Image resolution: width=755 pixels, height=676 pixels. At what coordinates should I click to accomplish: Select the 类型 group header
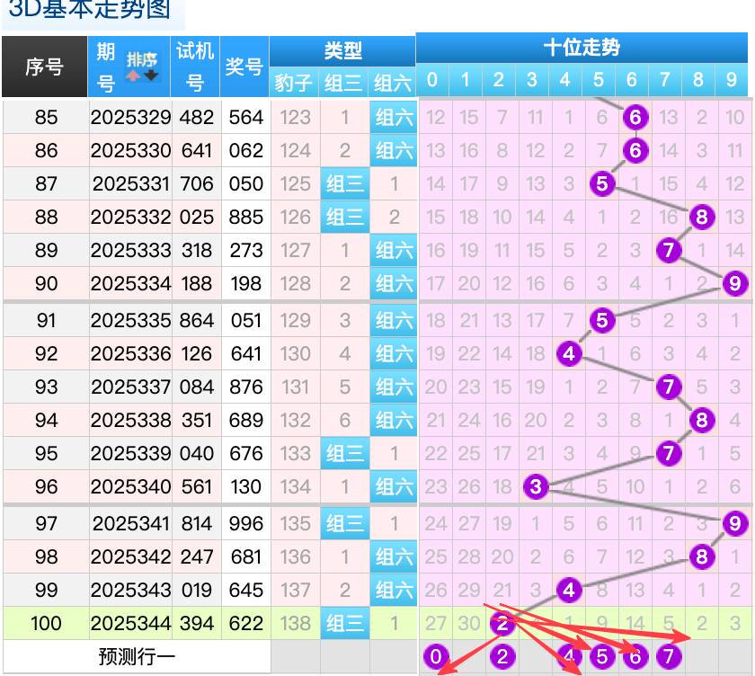pos(342,50)
